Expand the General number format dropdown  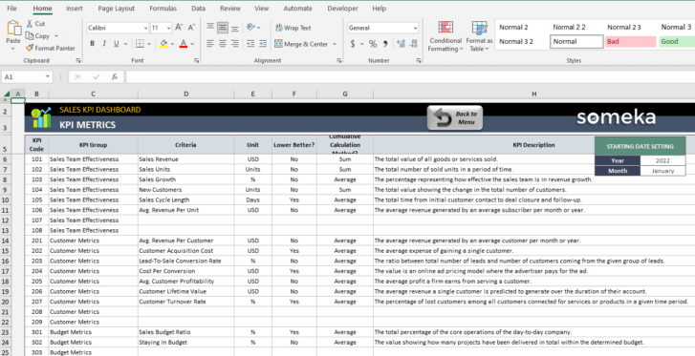[x=415, y=28]
